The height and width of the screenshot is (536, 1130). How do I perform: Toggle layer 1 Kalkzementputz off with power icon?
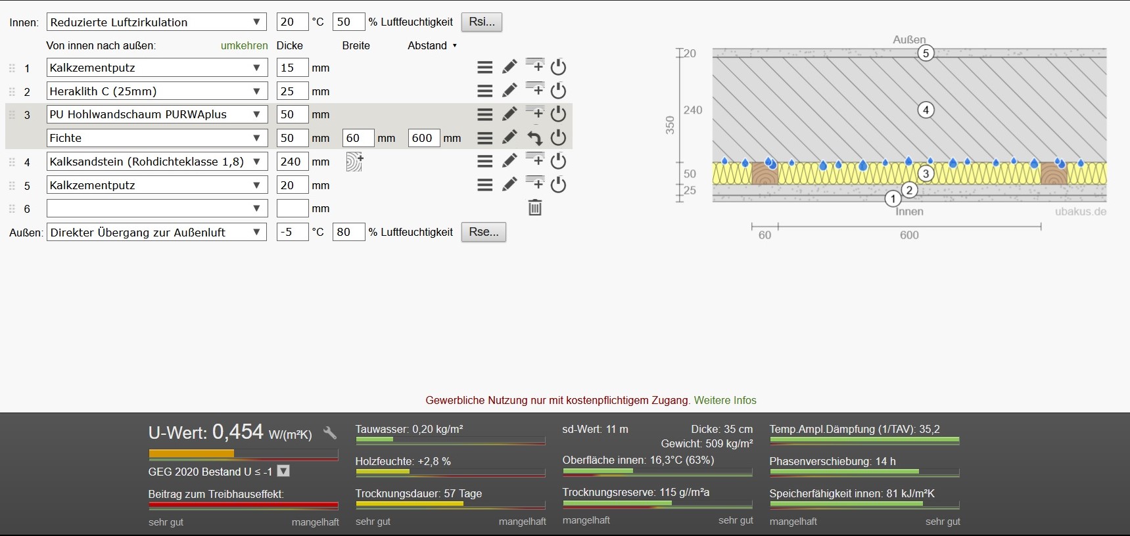point(558,67)
